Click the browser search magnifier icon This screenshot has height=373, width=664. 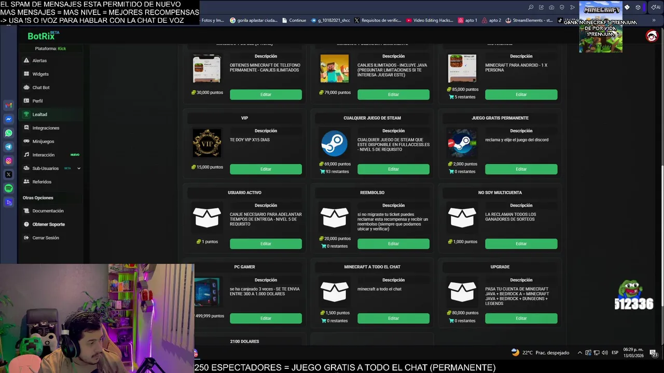click(531, 7)
